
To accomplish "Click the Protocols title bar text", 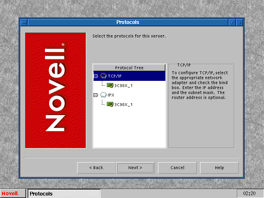I will [x=127, y=22].
